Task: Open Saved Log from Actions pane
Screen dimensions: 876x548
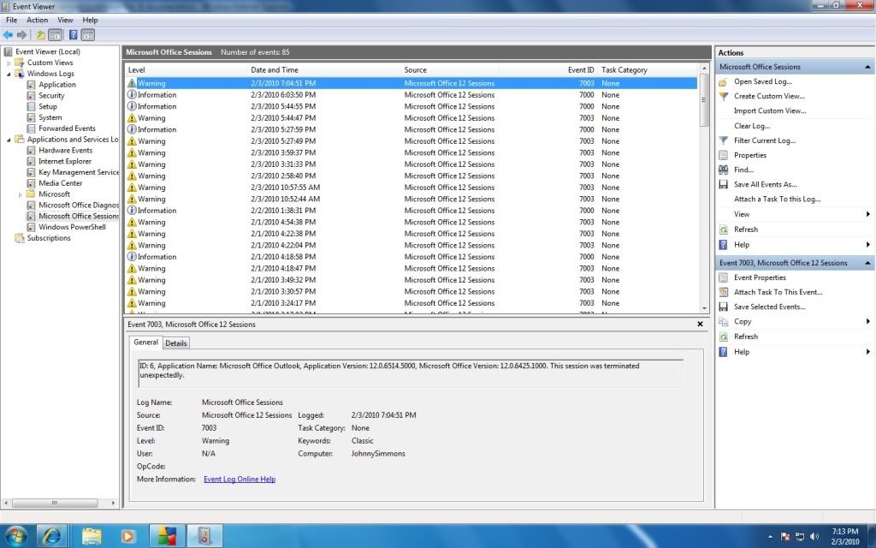Action: pos(762,81)
